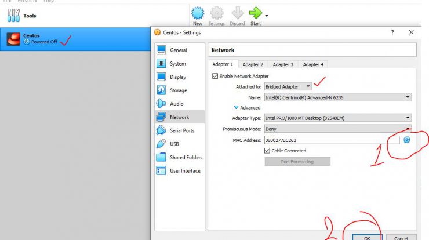429x240 pixels.
Task: Close the Centos Settings dialog
Action: 411,32
